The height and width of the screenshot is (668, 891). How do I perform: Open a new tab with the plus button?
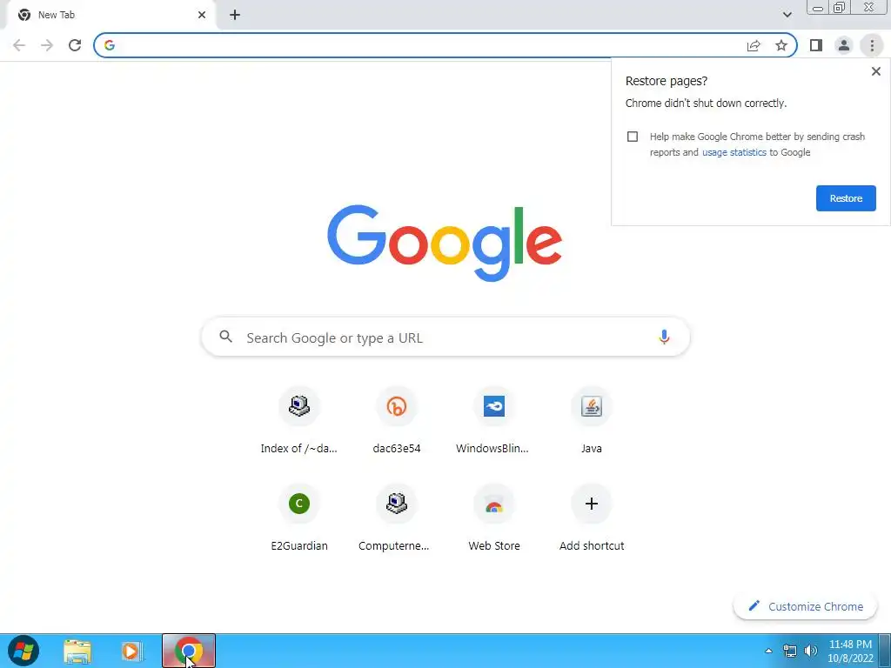[235, 15]
